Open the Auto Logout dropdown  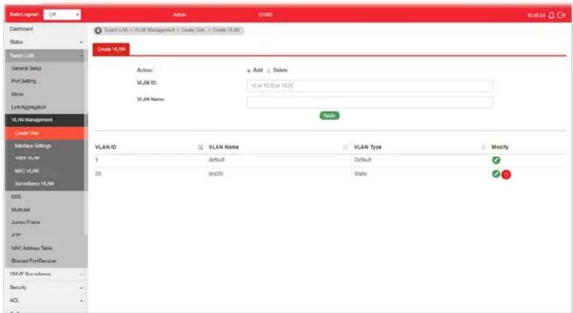pyautogui.click(x=62, y=15)
